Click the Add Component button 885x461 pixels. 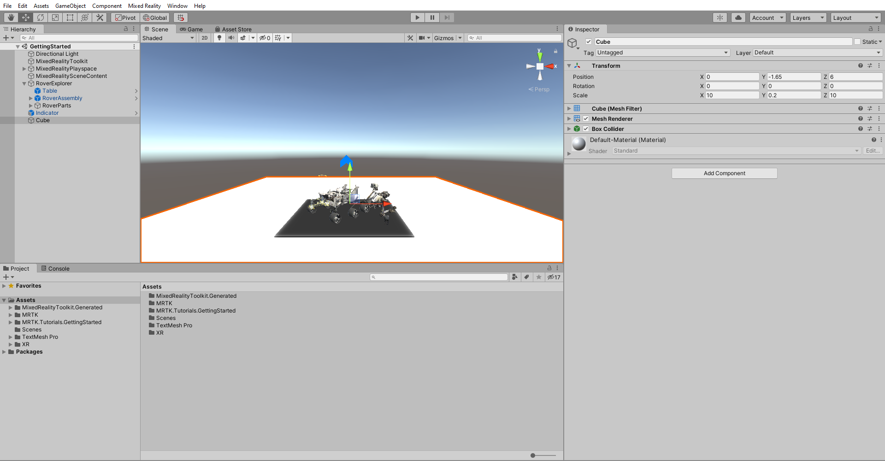[724, 173]
